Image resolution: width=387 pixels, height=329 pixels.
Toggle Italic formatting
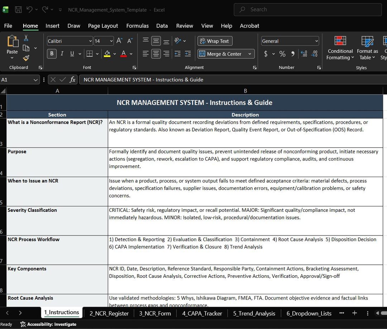pos(62,53)
